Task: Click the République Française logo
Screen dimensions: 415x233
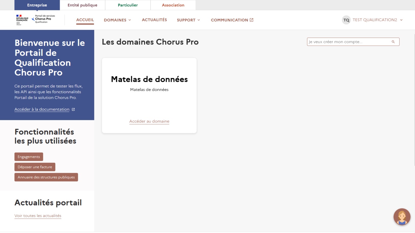Action: coord(22,20)
